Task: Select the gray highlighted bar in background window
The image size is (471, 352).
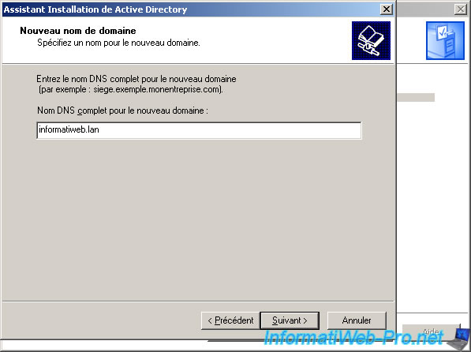Action: [416, 97]
